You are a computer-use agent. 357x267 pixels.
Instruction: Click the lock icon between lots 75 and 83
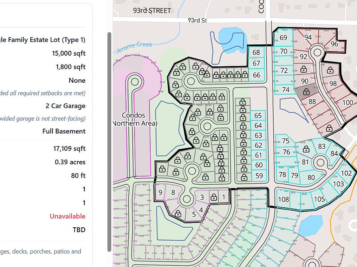point(306,149)
